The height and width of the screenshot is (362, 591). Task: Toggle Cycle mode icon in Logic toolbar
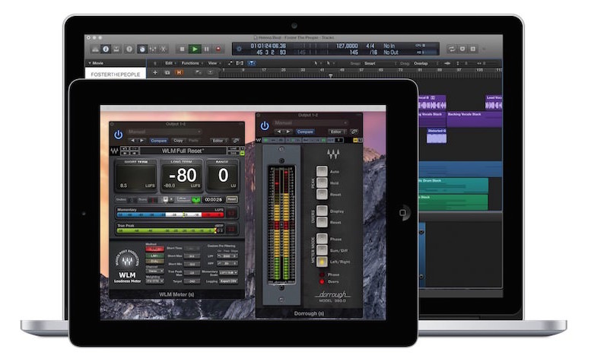pos(451,49)
